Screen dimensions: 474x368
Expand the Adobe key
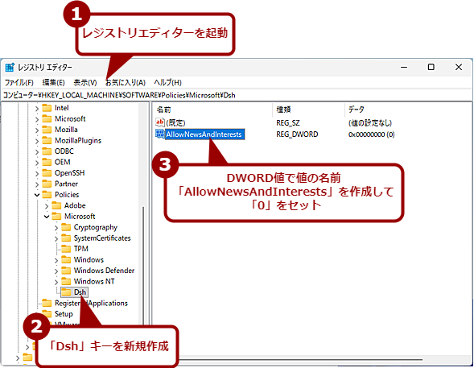47,206
